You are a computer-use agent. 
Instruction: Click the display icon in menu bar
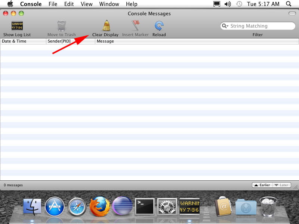click(x=217, y=4)
